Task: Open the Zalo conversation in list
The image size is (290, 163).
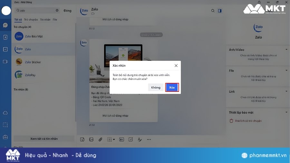Action: pos(43,49)
